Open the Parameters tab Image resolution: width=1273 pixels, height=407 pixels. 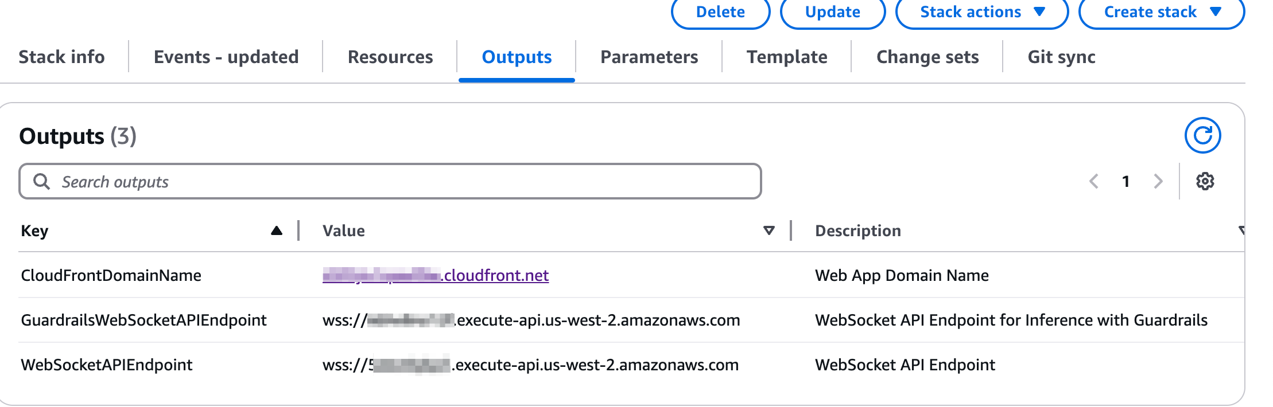(649, 57)
